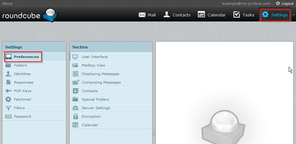Open the Composing Messages section
Screen dimensions: 296x144
tap(101, 82)
